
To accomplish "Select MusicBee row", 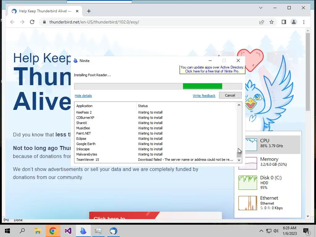I will tap(155, 128).
